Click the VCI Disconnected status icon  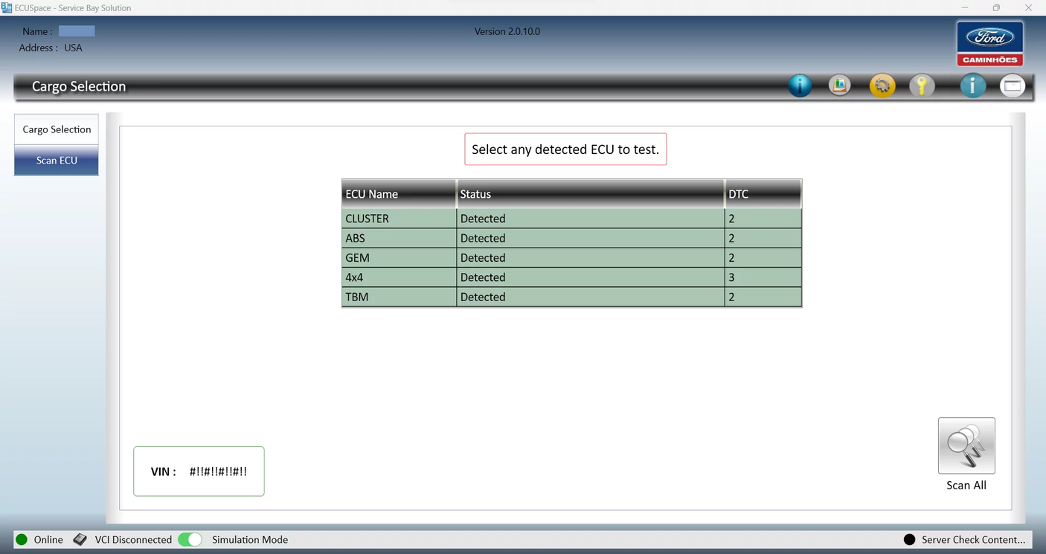(x=80, y=539)
